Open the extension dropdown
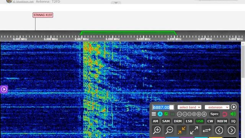The image size is (245, 138). coord(217,107)
